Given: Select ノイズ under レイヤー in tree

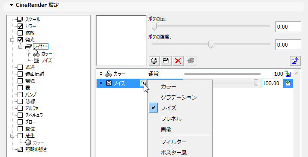Looking at the screenshot, I should pyautogui.click(x=47, y=60).
